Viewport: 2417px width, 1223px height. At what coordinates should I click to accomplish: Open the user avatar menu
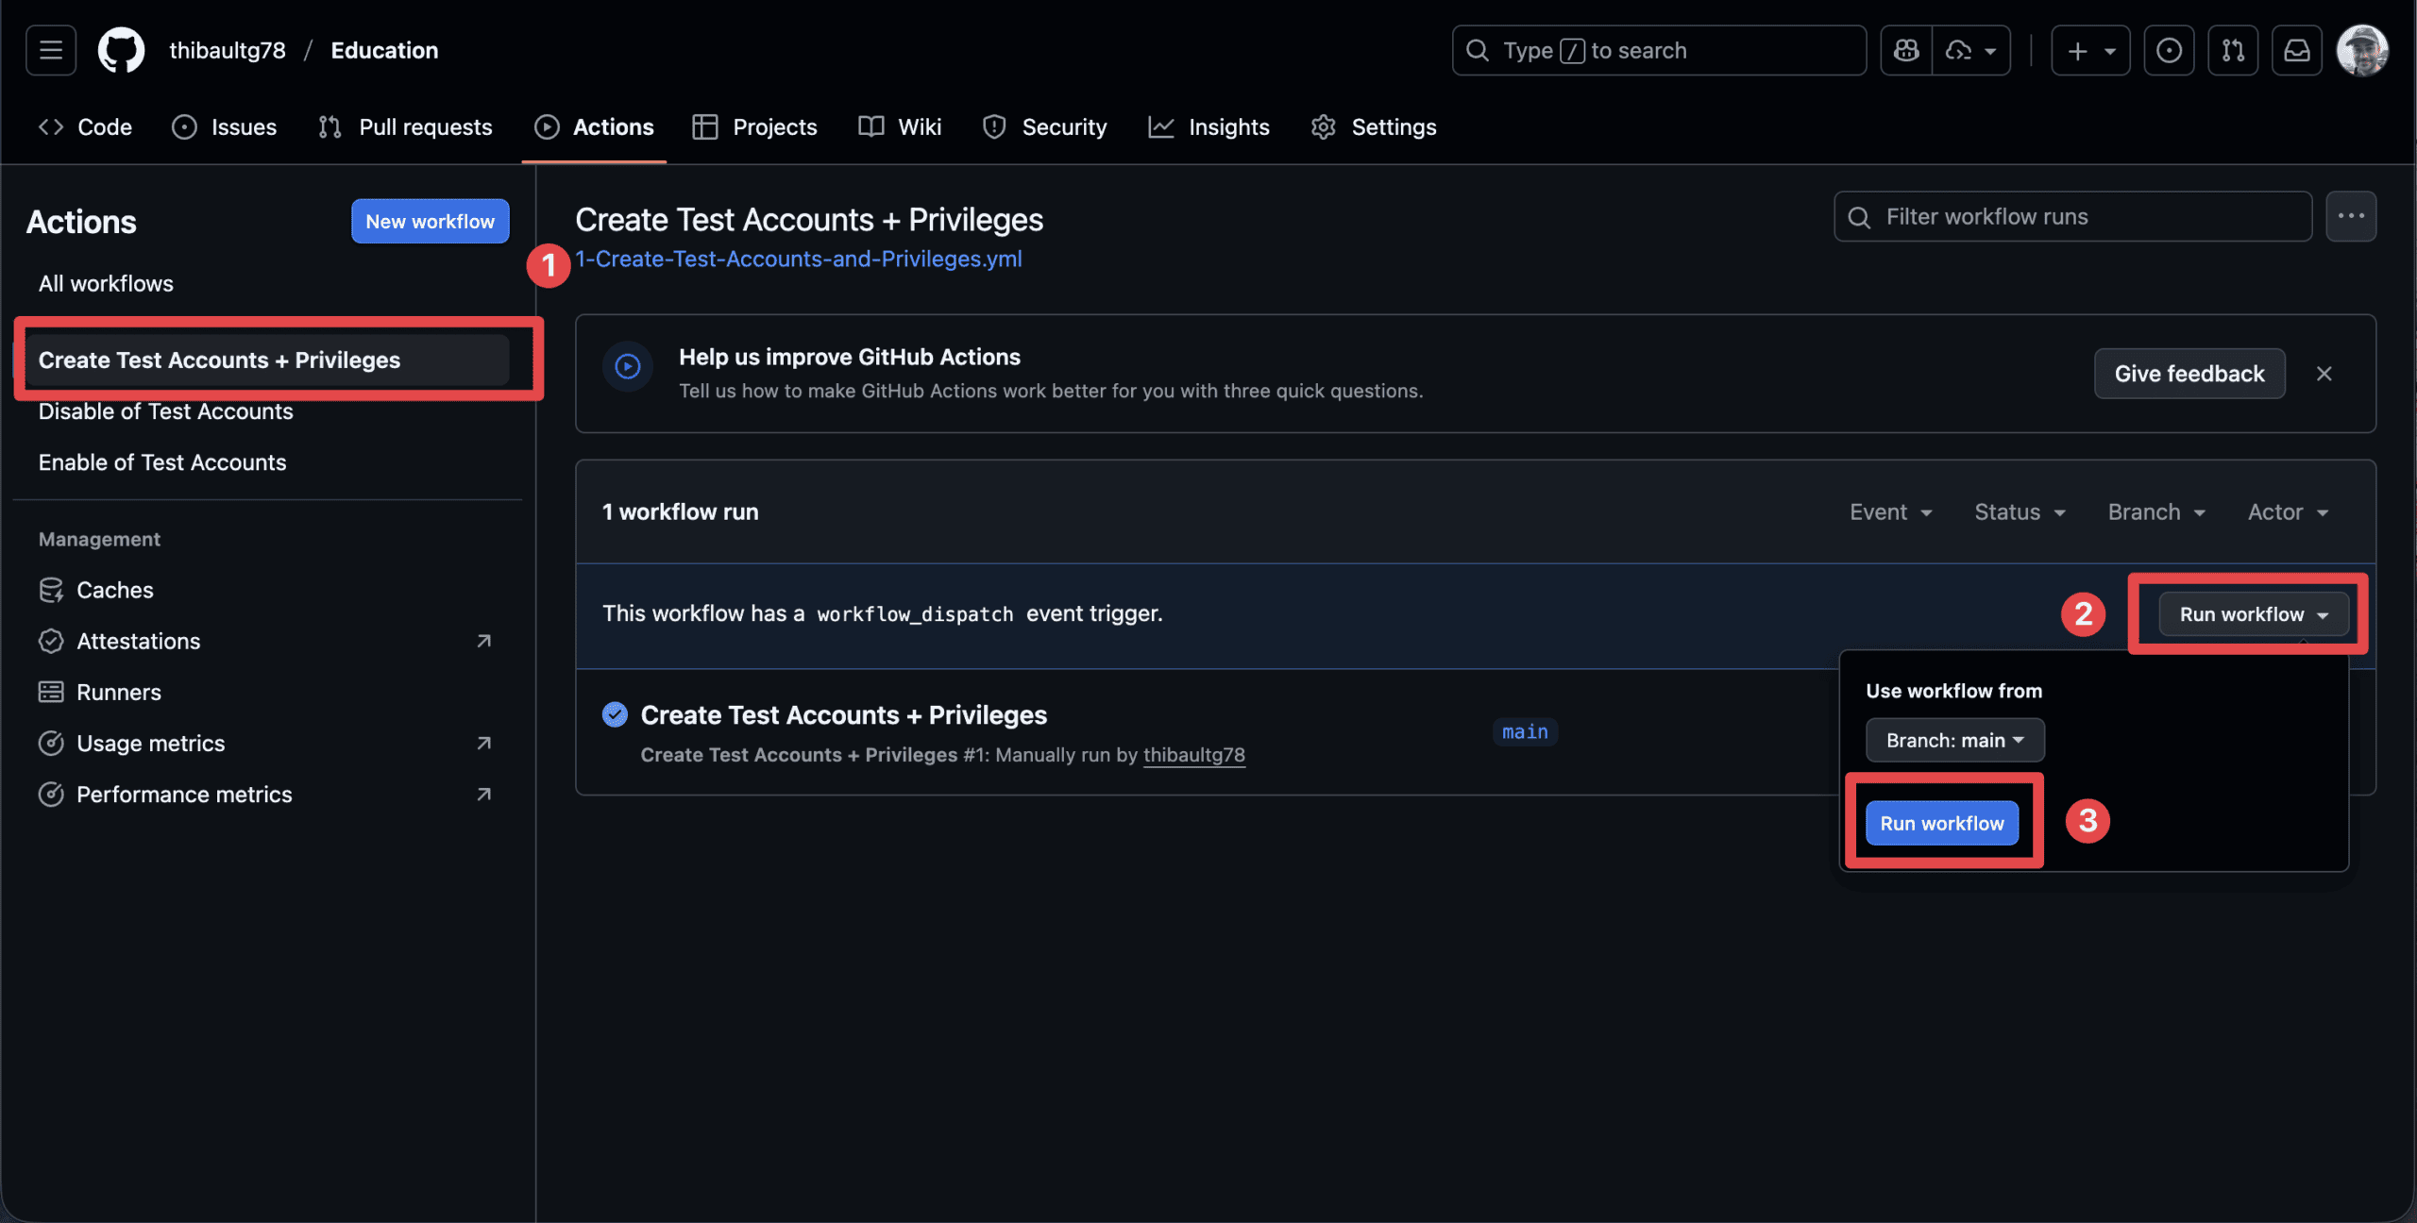(x=2361, y=50)
